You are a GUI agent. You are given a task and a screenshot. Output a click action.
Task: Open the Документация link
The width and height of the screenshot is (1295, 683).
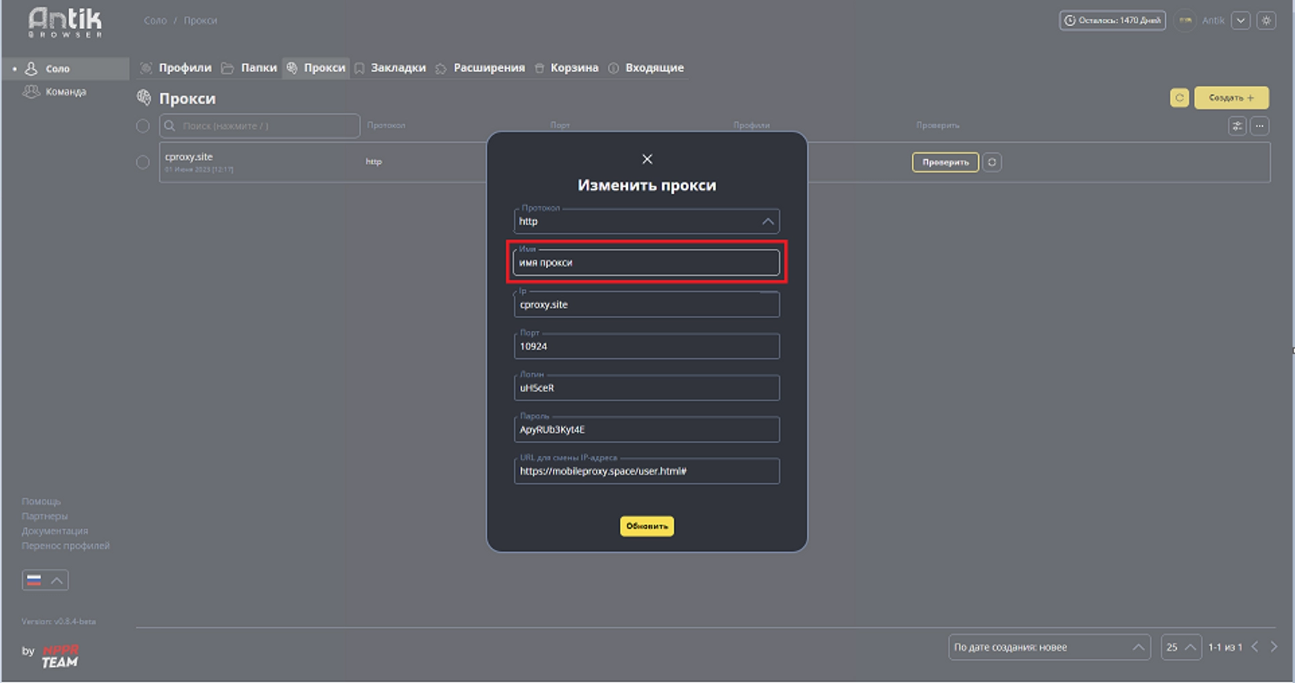(54, 531)
